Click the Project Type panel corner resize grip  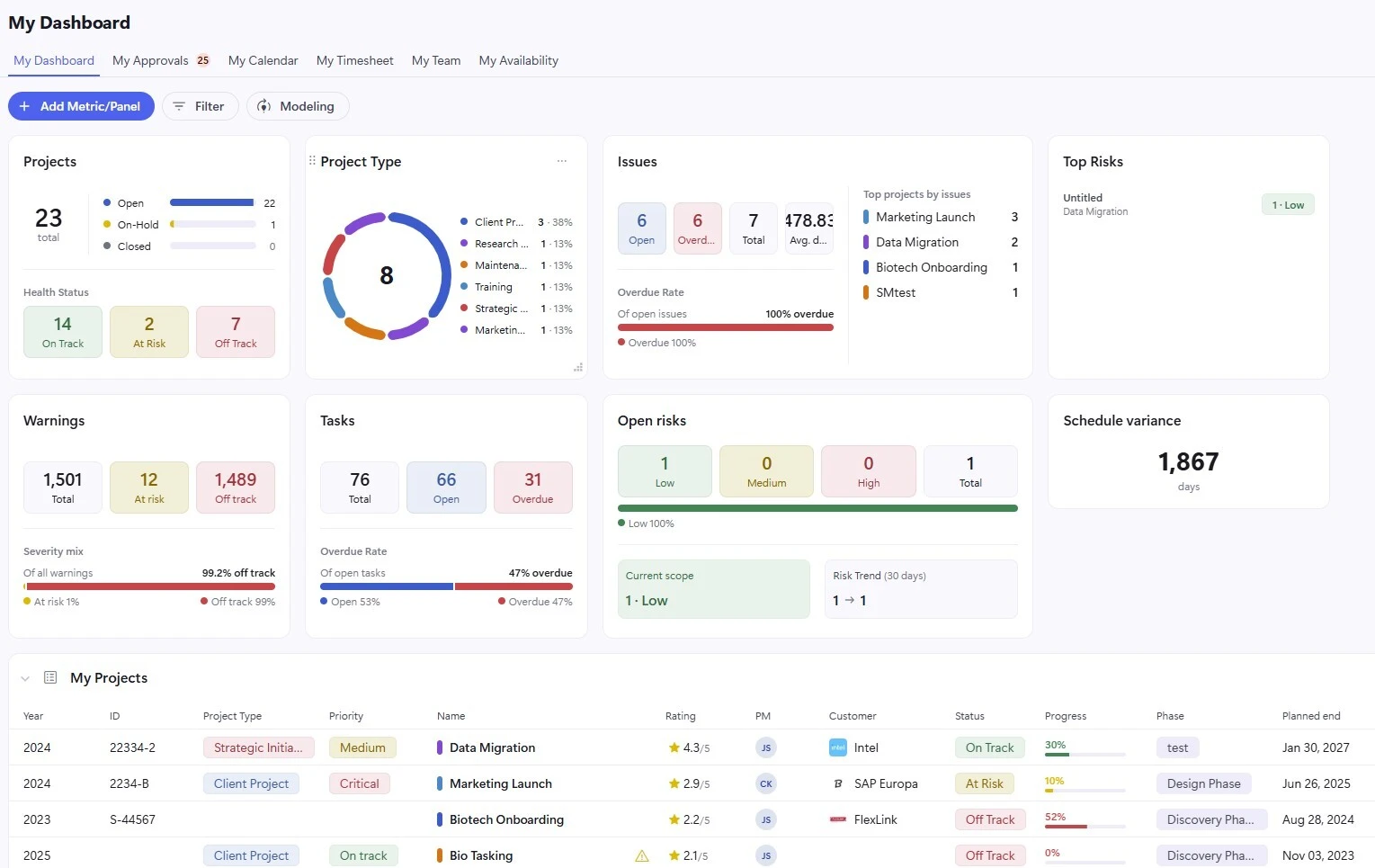tap(578, 367)
